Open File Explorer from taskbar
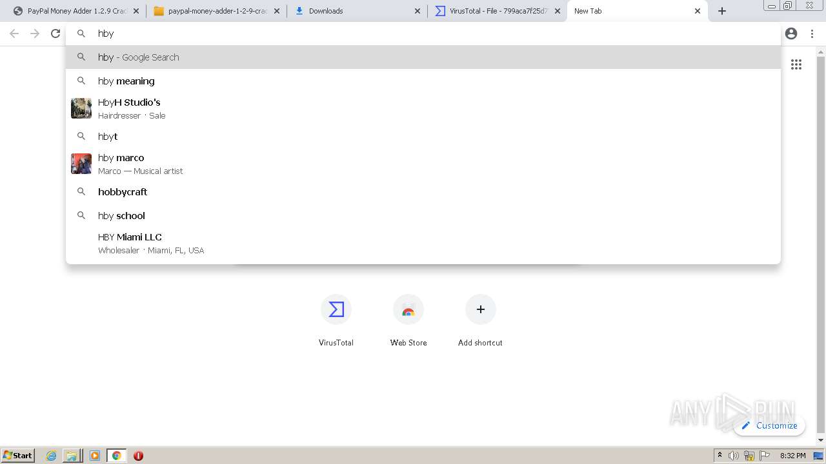826x464 pixels. tap(72, 456)
